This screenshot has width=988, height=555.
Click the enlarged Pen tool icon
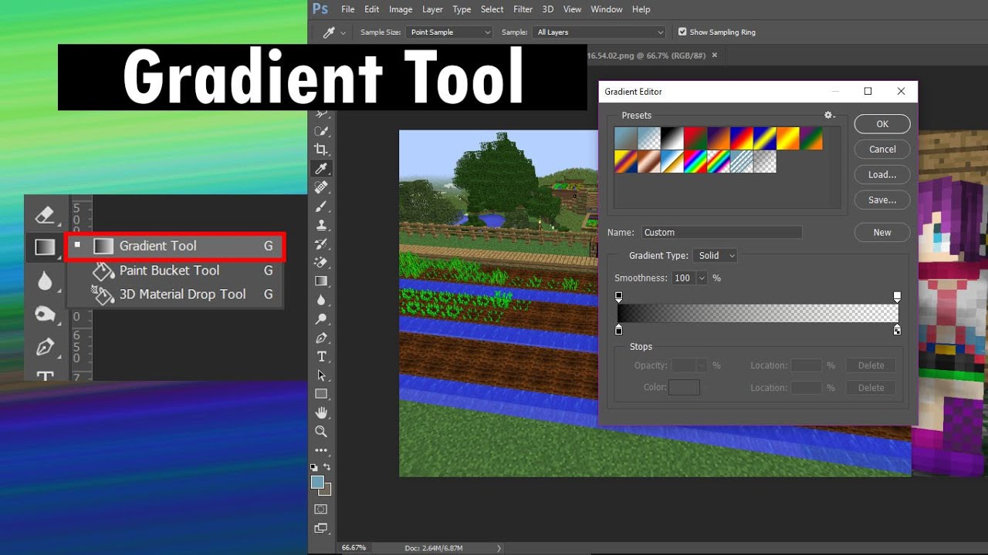[45, 347]
